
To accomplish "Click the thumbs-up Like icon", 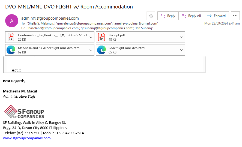I will tap(151, 16).
